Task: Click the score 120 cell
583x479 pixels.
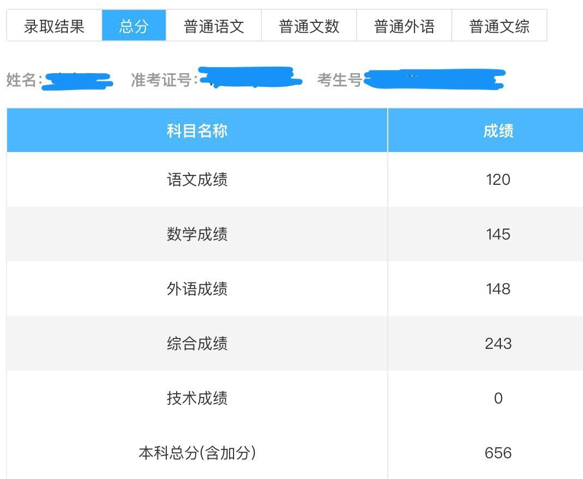Action: 498,180
